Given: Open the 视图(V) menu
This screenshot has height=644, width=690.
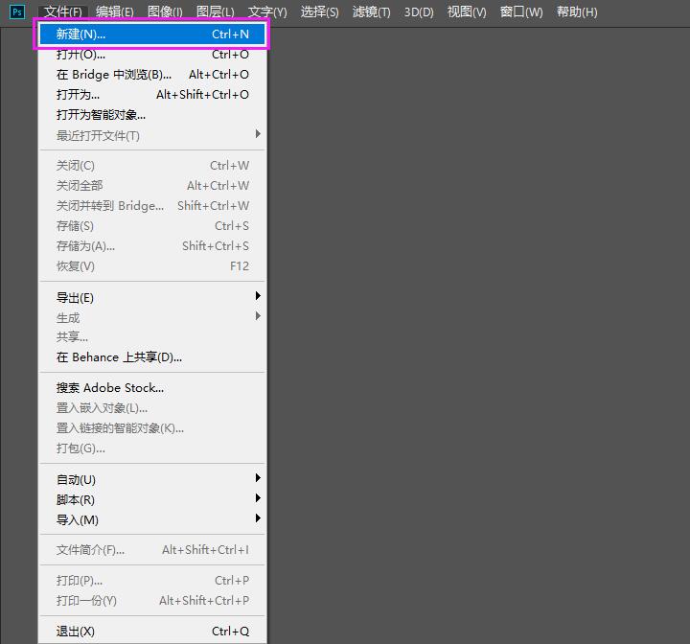Looking at the screenshot, I should (x=467, y=11).
